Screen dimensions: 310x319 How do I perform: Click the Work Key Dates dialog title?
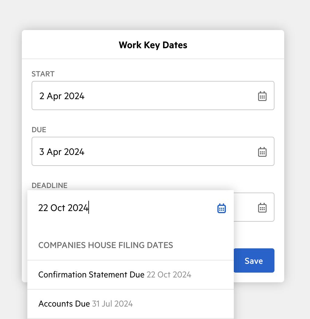(153, 45)
